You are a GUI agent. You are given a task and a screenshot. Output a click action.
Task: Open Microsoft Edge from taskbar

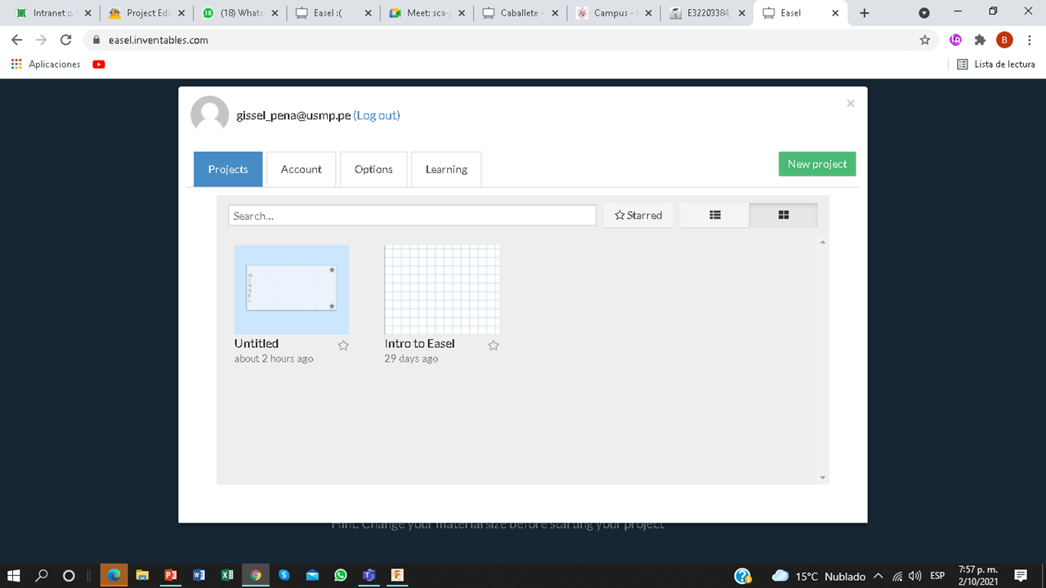tap(114, 575)
